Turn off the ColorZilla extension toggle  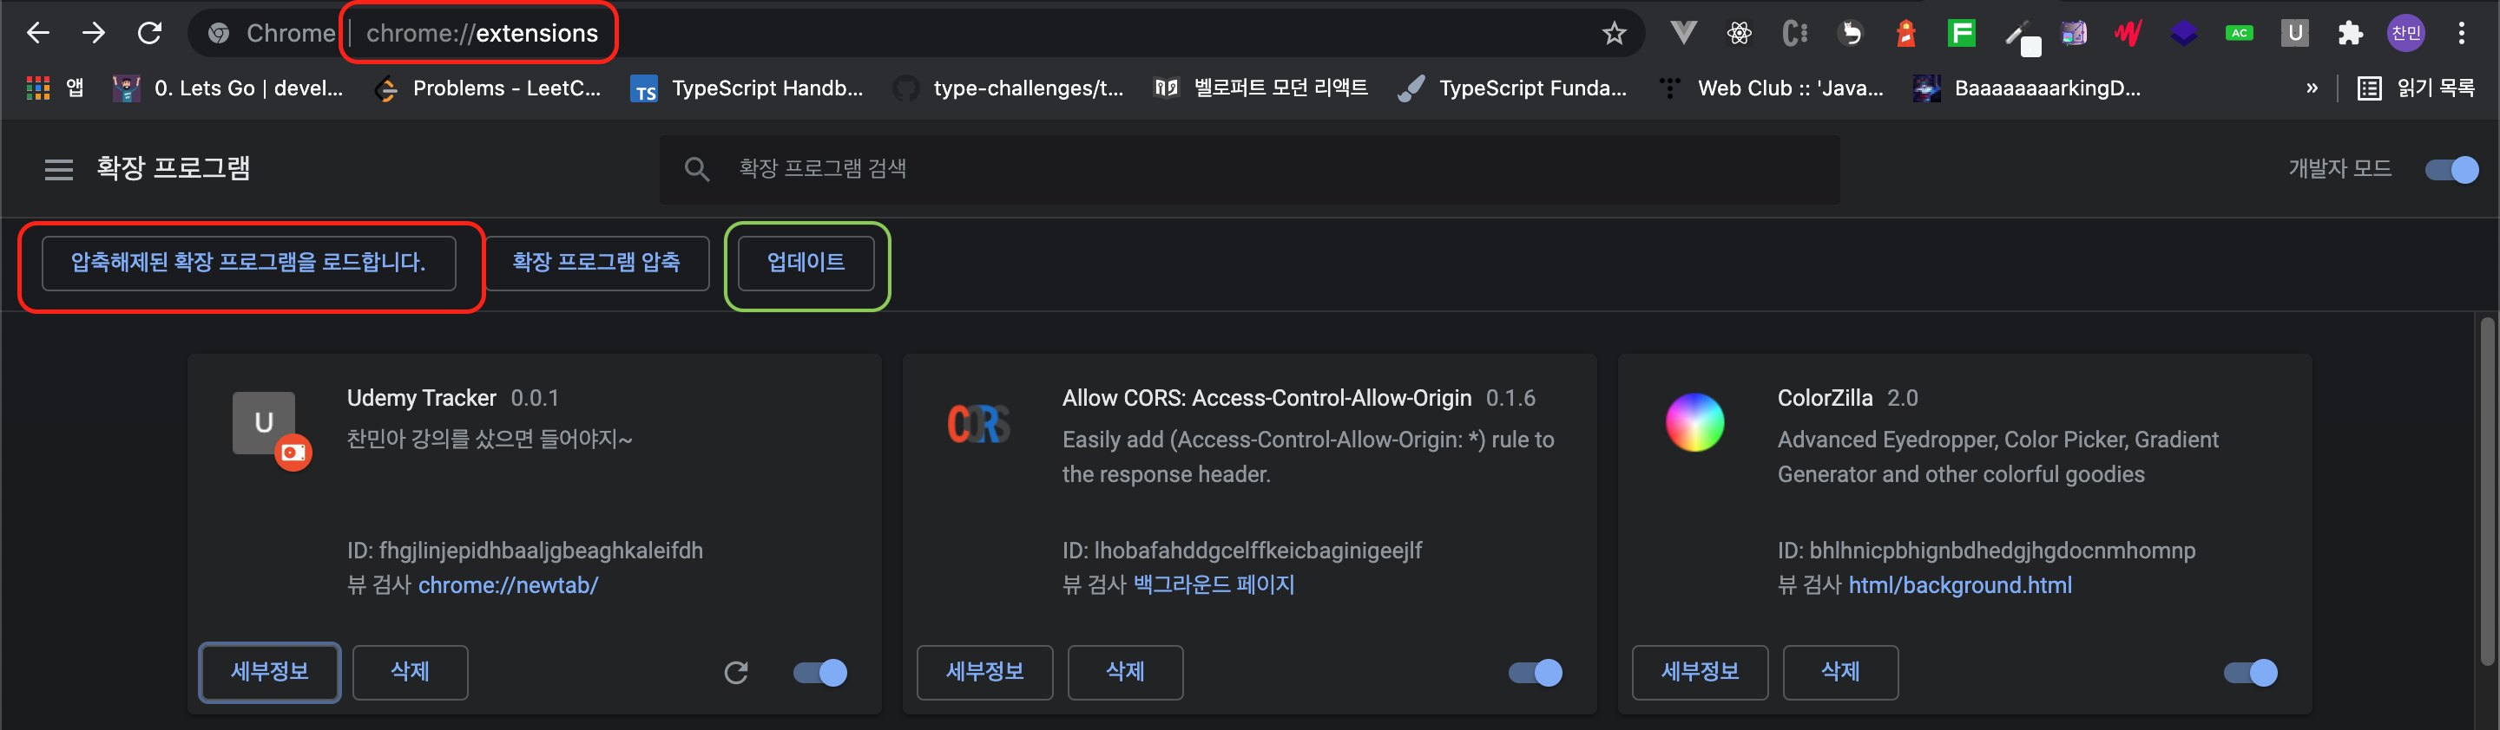2251,672
